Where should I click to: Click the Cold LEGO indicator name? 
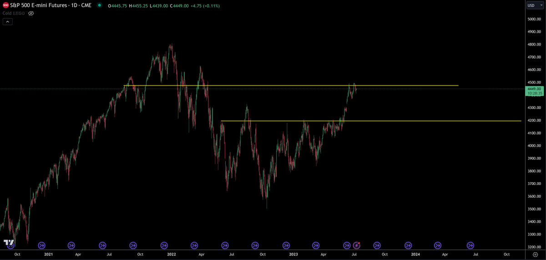(13, 14)
